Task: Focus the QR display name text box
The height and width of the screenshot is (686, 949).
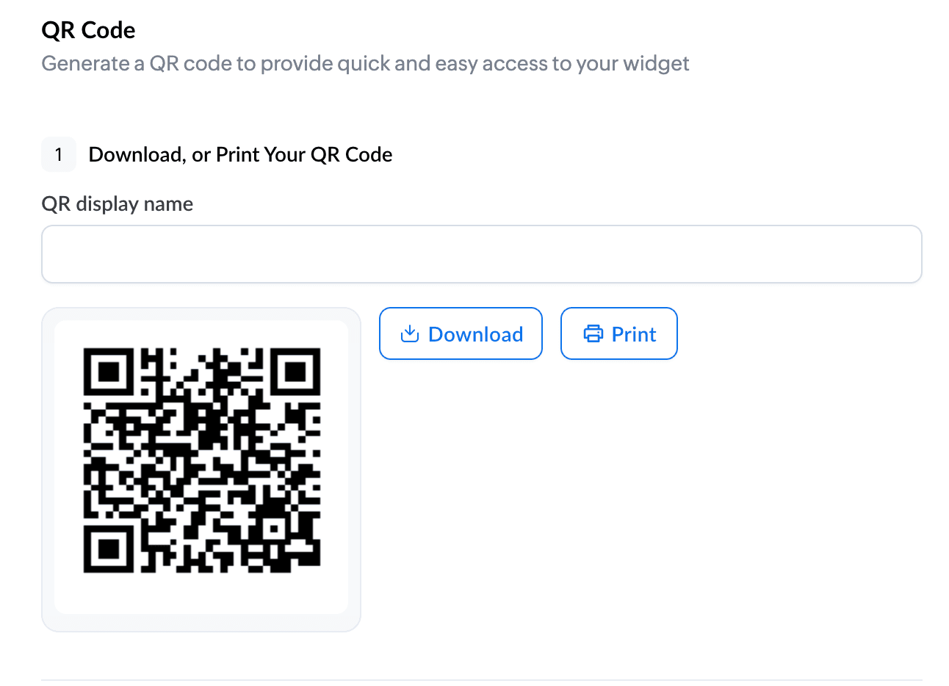Action: (x=482, y=254)
